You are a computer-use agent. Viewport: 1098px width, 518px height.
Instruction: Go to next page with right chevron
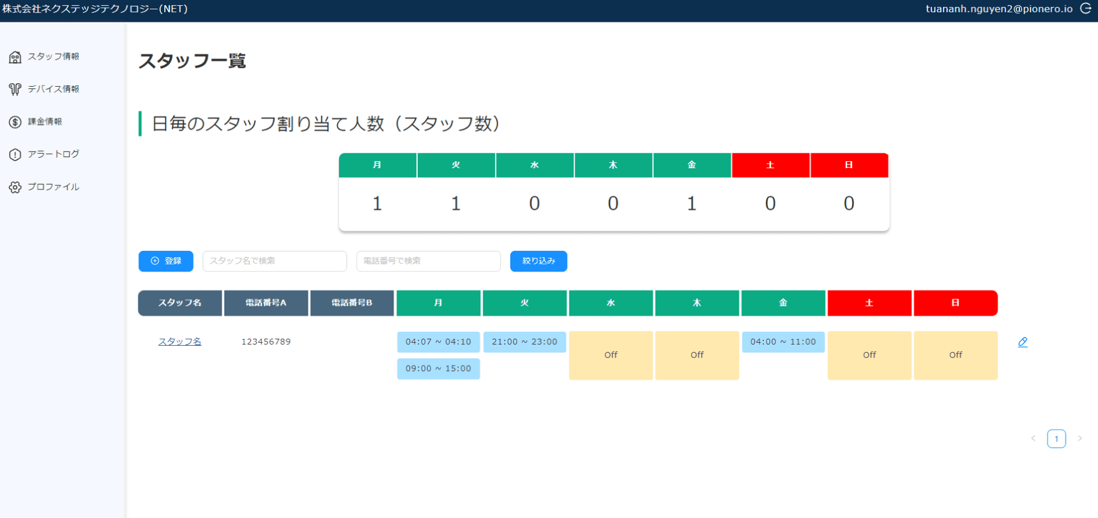(x=1079, y=438)
